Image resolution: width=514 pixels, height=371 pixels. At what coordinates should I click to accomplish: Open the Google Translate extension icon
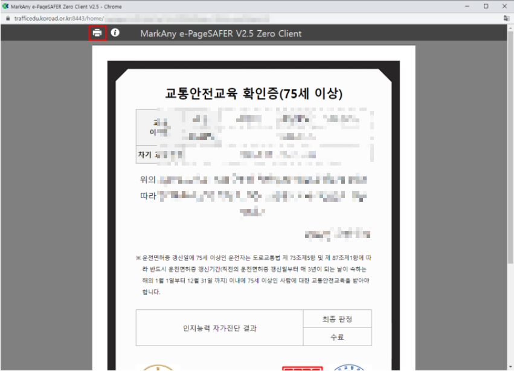pyautogui.click(x=507, y=20)
